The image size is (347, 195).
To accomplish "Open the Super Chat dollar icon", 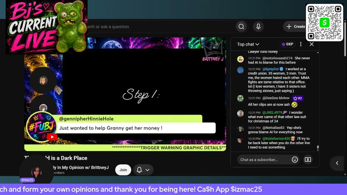I will click(308, 160).
